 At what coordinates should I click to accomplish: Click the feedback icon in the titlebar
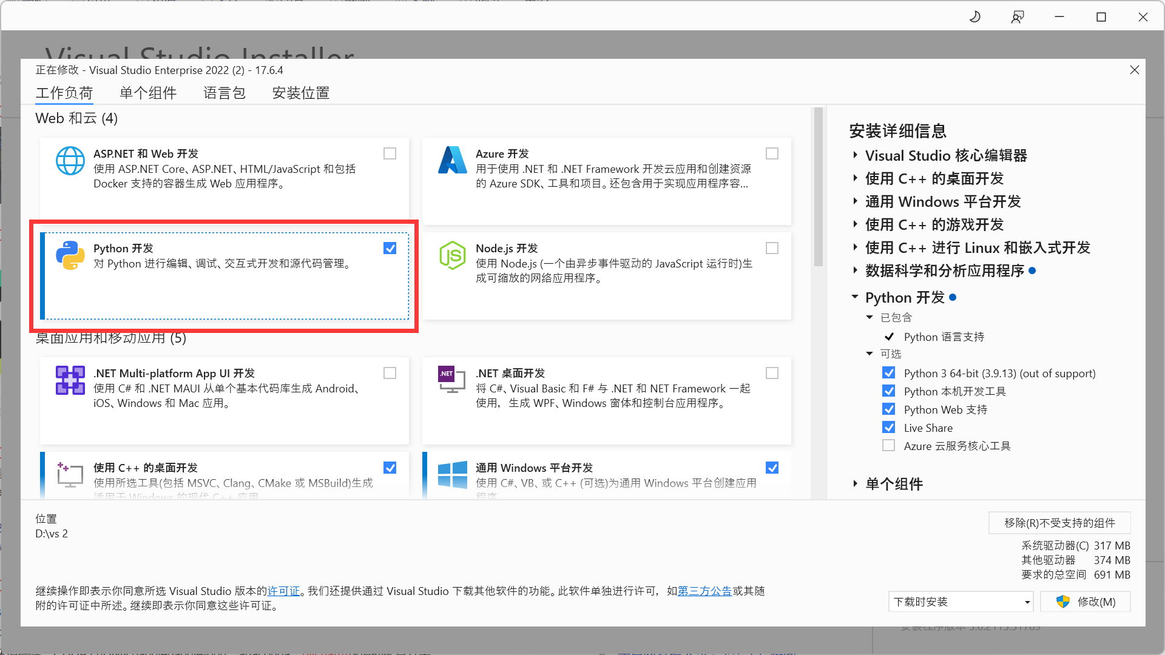tap(1017, 16)
